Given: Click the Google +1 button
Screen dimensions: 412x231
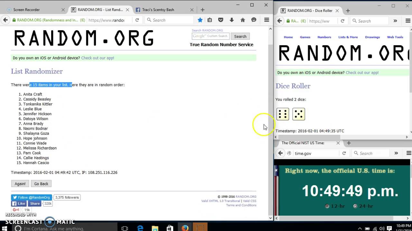Looking at the screenshot, I should point(16,210).
